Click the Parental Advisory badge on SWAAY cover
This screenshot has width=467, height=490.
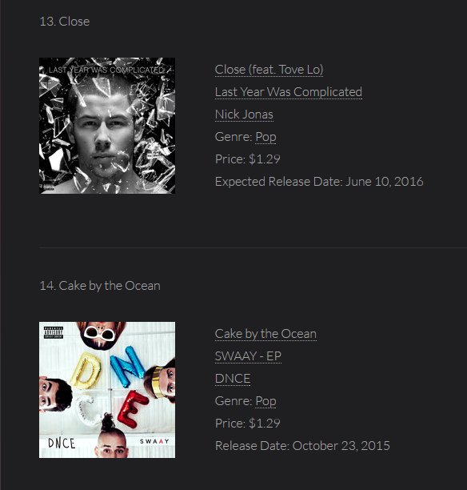tap(54, 332)
